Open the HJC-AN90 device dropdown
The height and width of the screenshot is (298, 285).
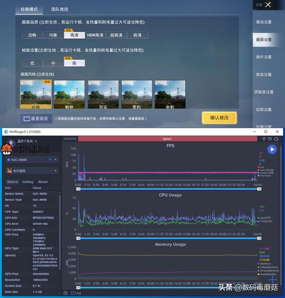[x=32, y=160]
